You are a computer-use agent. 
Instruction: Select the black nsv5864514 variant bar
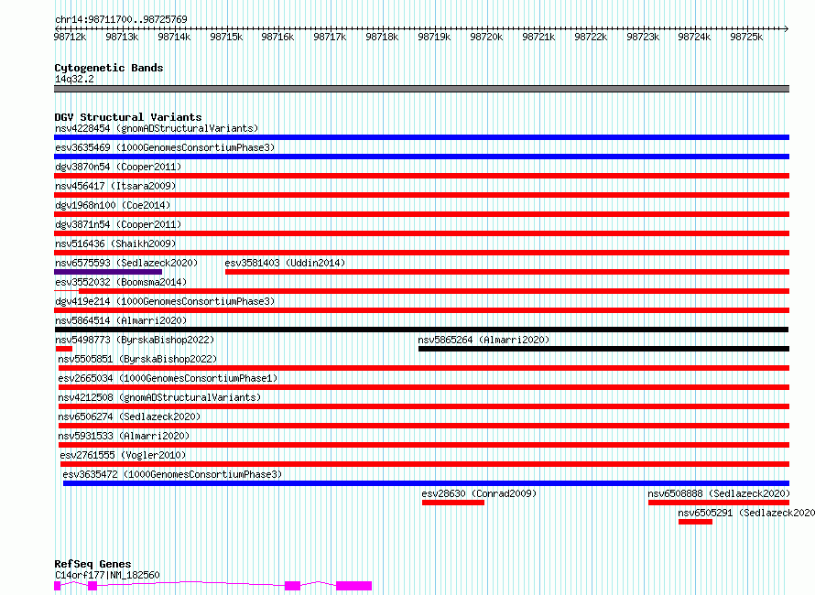pos(421,330)
